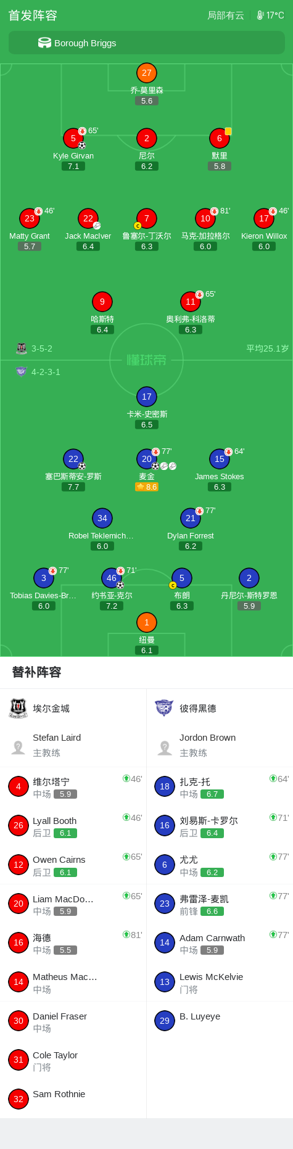The width and height of the screenshot is (293, 1149).
Task: Select Stefan Laird coach avatar
Action: coord(19,747)
